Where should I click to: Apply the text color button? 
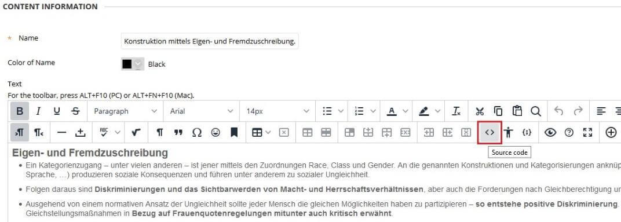[x=392, y=111]
